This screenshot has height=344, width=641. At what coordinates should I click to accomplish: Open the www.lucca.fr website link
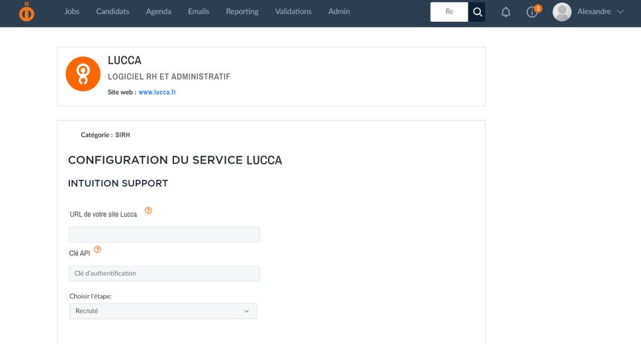coord(157,92)
